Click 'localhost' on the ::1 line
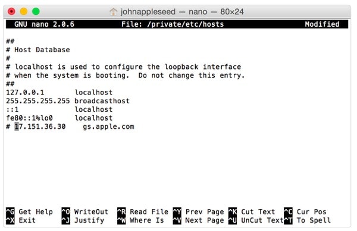 click(93, 109)
